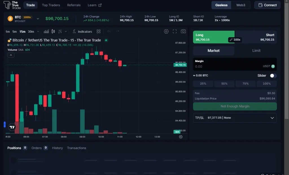Click the Volume SMA 604 label
Viewport: 289px width, 175px height.
[x=19, y=50]
